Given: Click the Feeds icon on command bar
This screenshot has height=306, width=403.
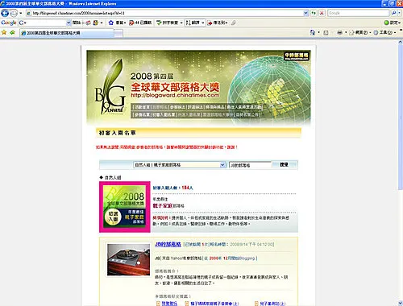Looking at the screenshot, I should (x=326, y=32).
